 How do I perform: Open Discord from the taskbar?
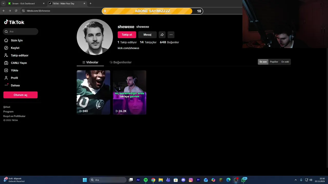(183, 180)
